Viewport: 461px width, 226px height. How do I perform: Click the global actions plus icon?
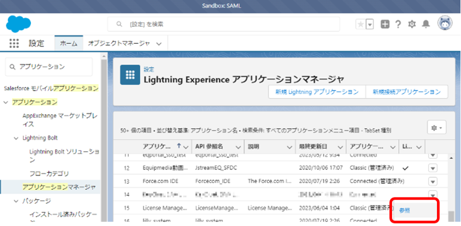coord(385,25)
